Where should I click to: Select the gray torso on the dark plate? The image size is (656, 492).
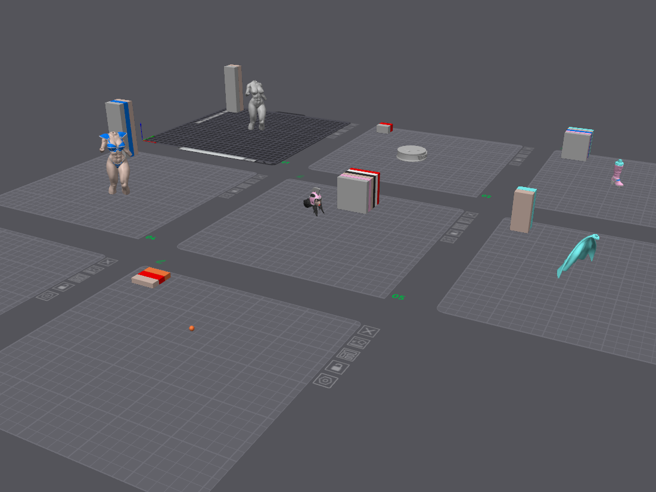click(256, 105)
